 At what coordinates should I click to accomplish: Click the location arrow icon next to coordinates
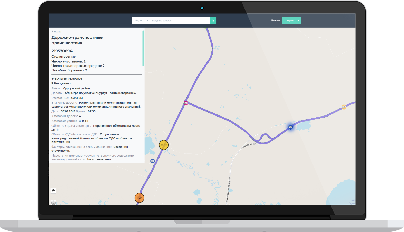point(52,79)
